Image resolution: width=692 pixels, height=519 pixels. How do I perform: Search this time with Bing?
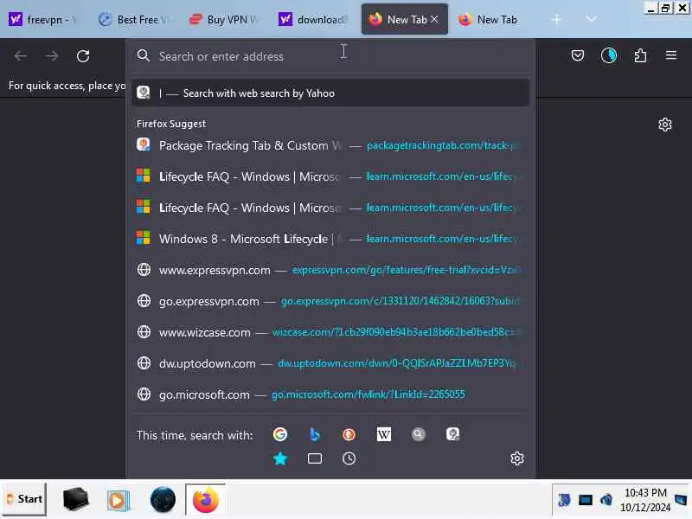(314, 434)
